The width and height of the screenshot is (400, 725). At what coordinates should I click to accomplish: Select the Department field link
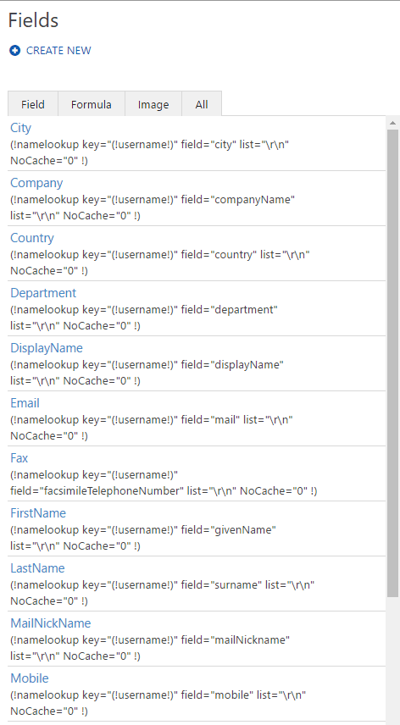[x=43, y=293]
